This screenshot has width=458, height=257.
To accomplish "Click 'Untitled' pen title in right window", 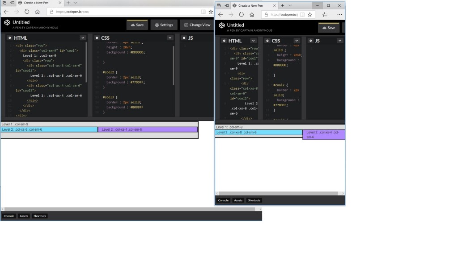I will [235, 25].
